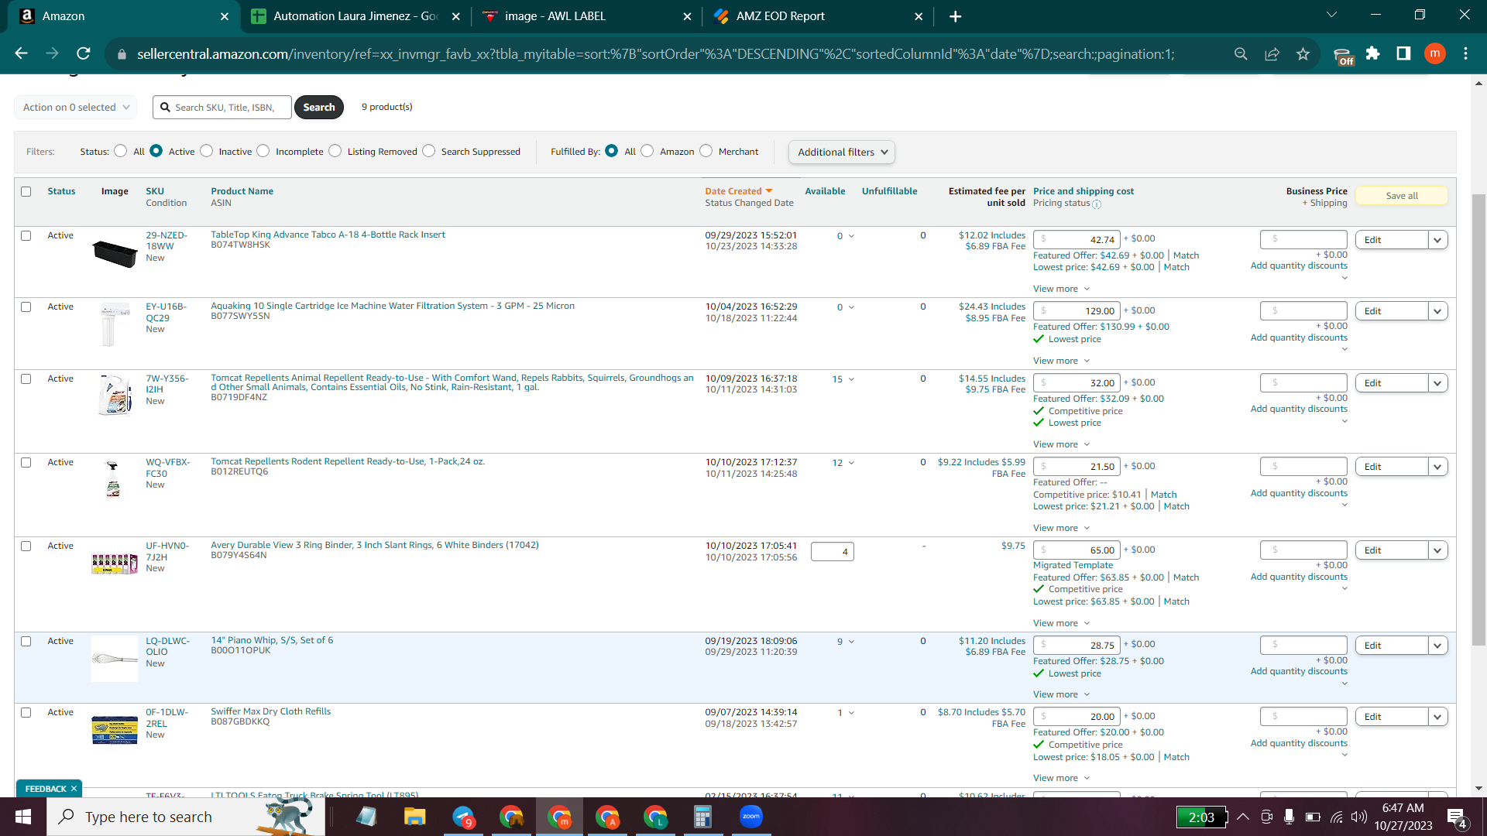Image resolution: width=1487 pixels, height=836 pixels.
Task: Click the Pricing status info icon
Action: pos(1097,204)
